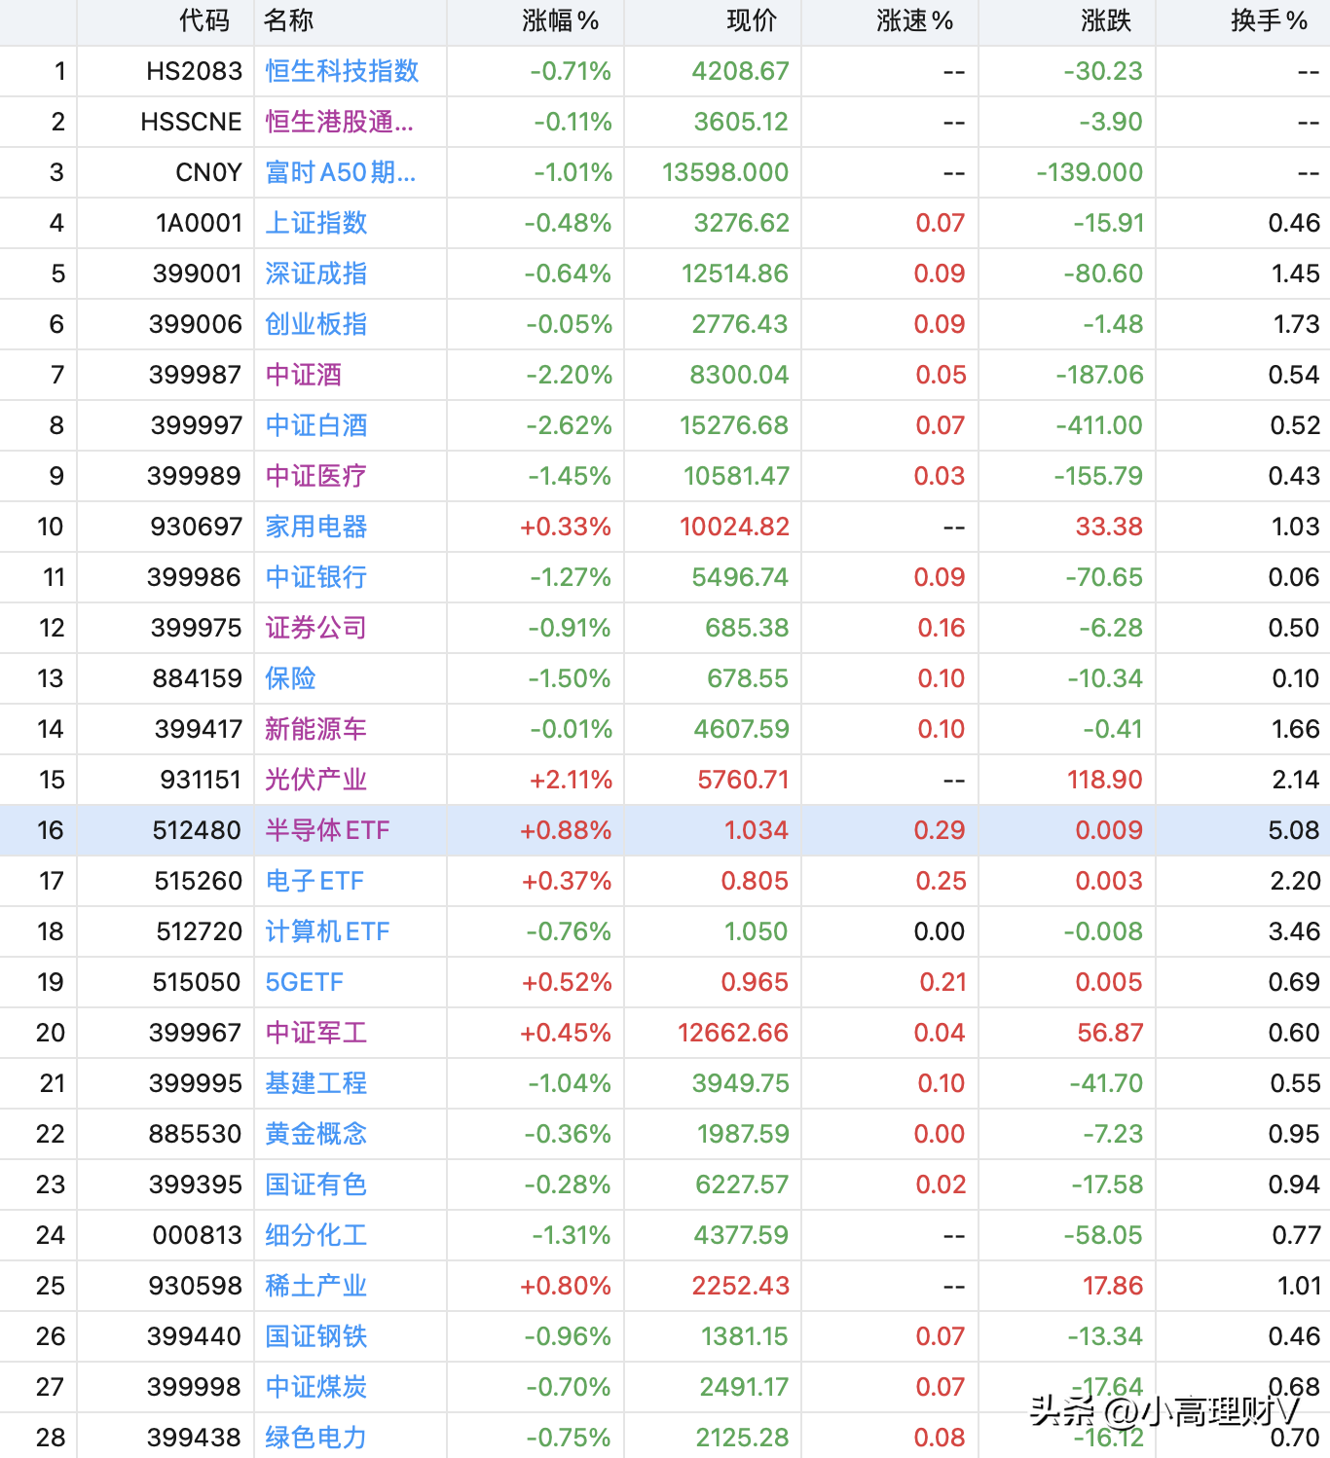Select code HSSCNE cell
Image resolution: width=1330 pixels, height=1458 pixels.
[x=191, y=122]
